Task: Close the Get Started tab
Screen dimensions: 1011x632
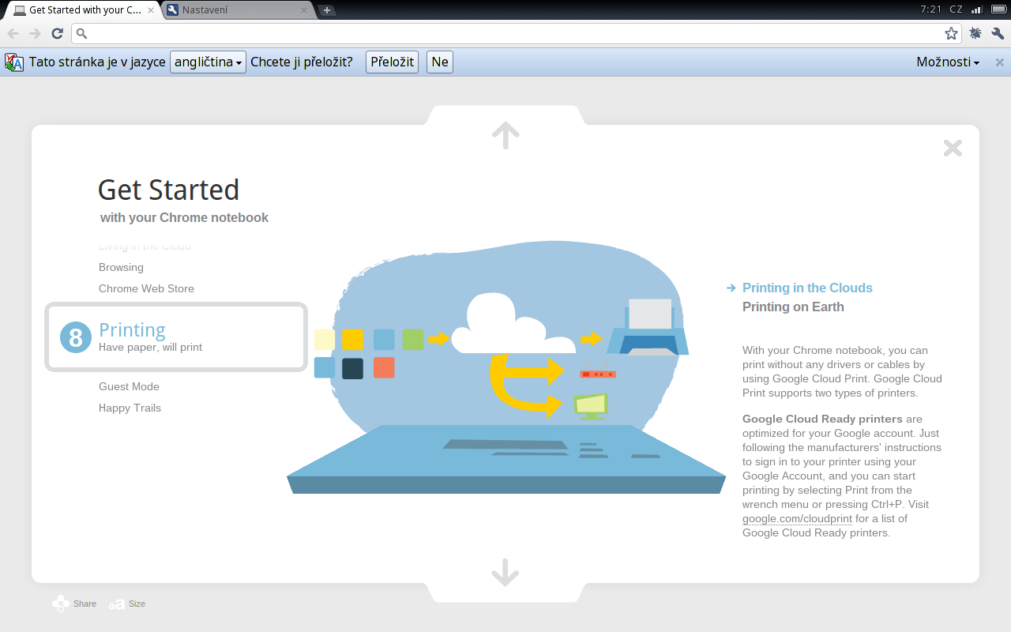Action: point(151,10)
